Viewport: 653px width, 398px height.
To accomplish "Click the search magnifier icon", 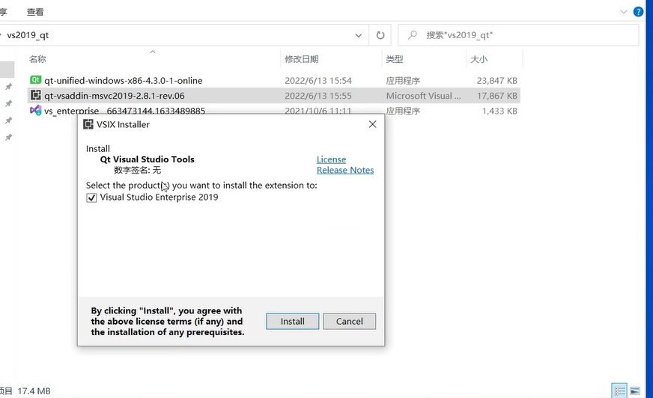I will coord(413,35).
